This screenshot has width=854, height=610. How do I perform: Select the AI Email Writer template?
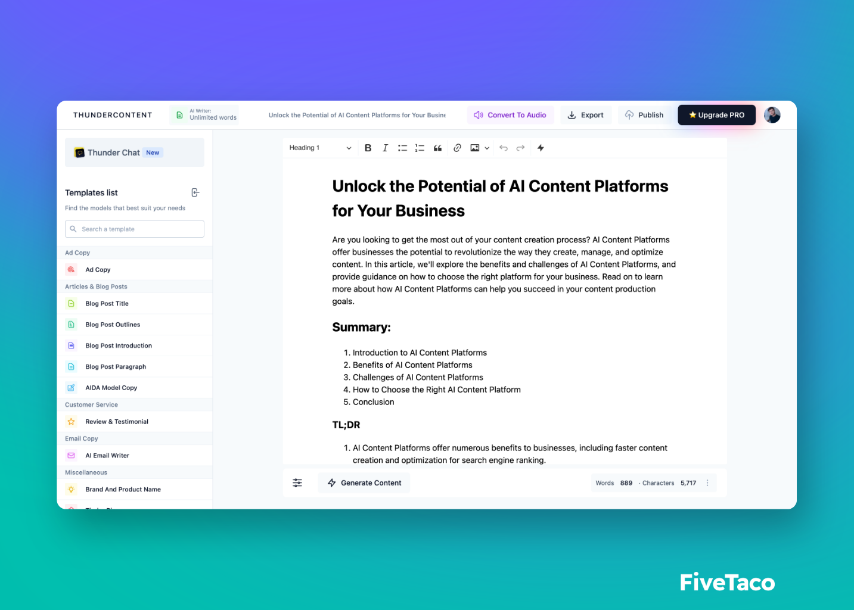[135, 456]
